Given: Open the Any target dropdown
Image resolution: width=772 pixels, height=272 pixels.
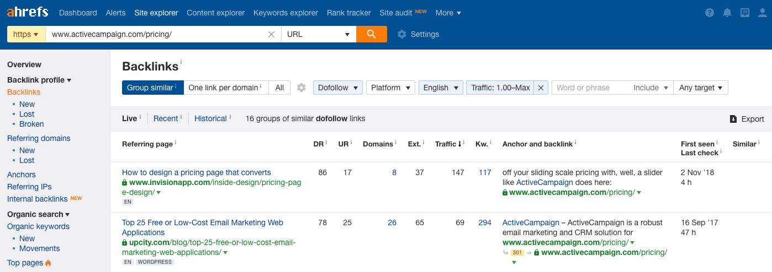Looking at the screenshot, I should pos(701,88).
